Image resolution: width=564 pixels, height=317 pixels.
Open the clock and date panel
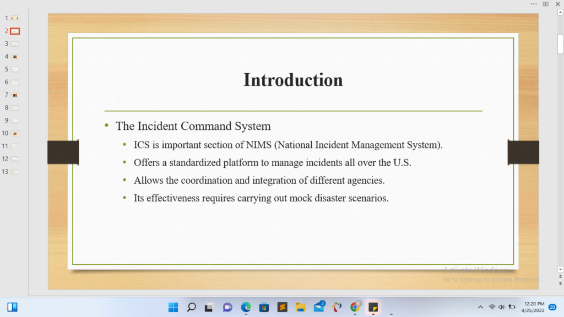pos(534,307)
